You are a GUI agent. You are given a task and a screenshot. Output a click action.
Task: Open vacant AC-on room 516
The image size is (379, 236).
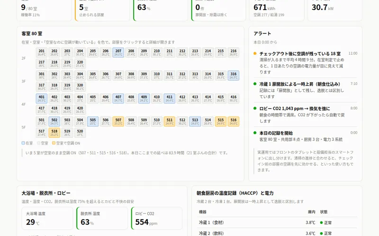[234, 122]
